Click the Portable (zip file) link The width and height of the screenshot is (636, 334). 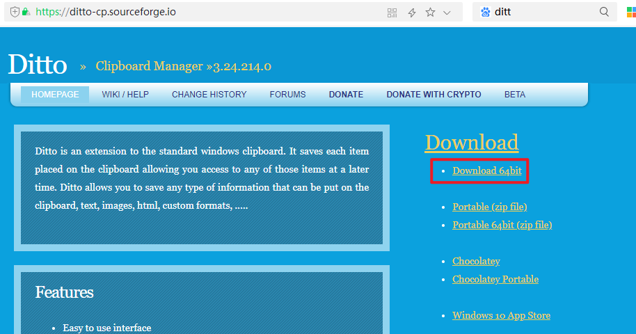pyautogui.click(x=490, y=207)
